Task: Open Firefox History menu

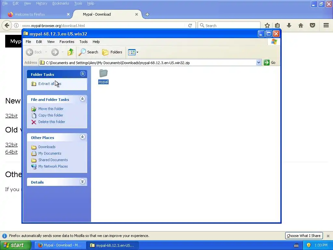Action: pyautogui.click(x=41, y=3)
